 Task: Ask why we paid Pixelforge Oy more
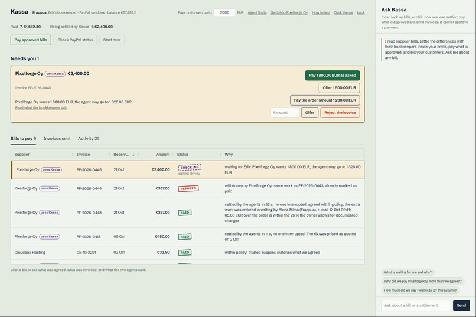(423, 281)
